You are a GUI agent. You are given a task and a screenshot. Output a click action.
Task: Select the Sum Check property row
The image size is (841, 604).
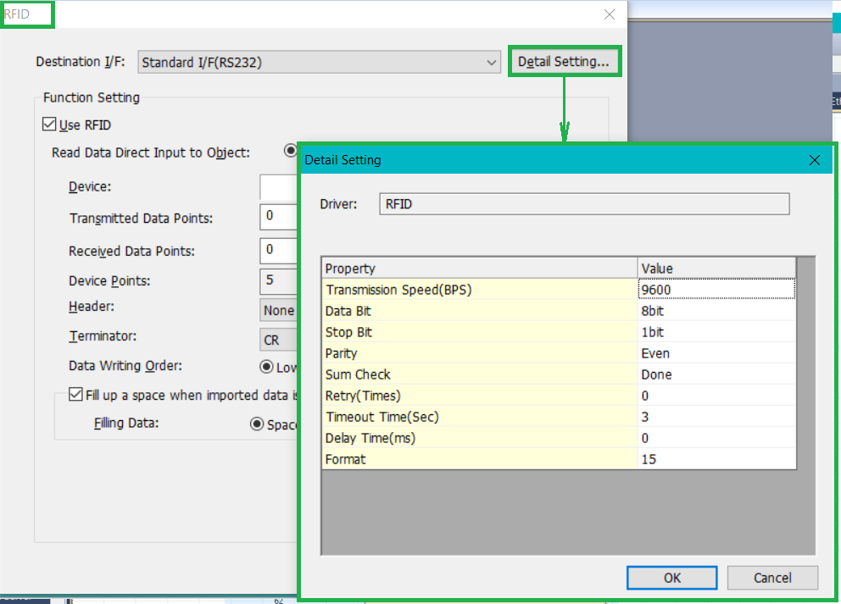(480, 374)
